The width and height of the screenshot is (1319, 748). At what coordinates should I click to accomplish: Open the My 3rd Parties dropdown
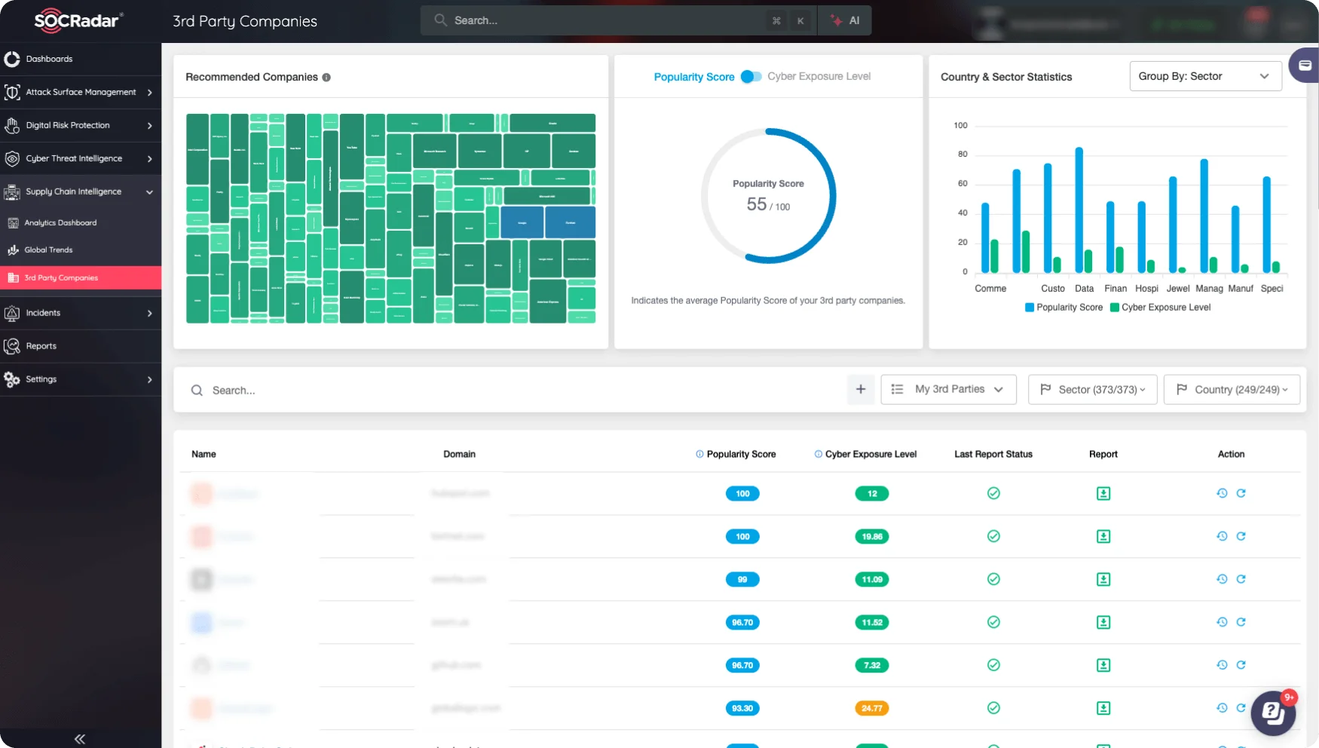[x=948, y=390]
